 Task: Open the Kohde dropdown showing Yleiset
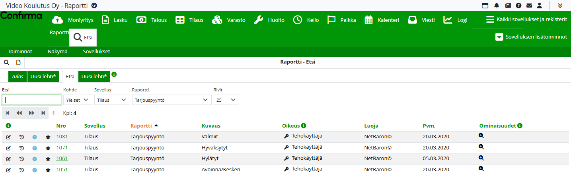[78, 100]
